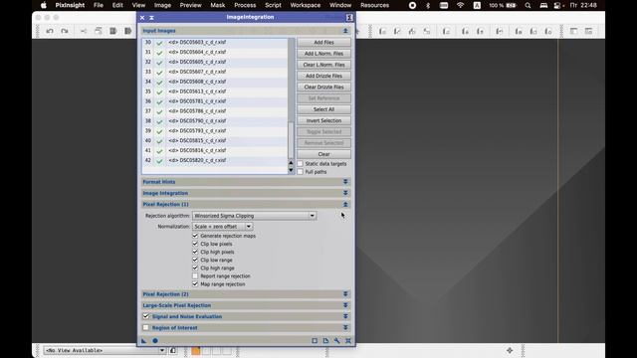Click the shade window icon in ImageIntegration title bar

151,18
